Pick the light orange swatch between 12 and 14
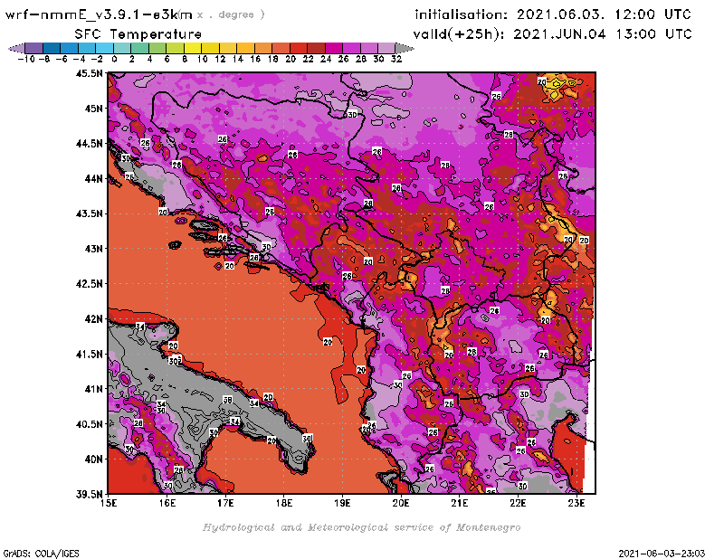 (228, 48)
